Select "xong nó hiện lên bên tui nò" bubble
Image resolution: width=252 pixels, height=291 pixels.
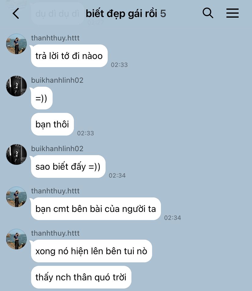(x=92, y=251)
